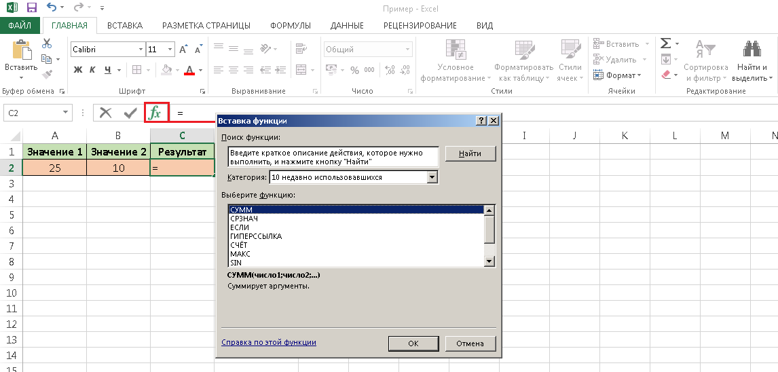This screenshot has height=372, width=778.
Task: Click the Copy icon
Action: 47,59
